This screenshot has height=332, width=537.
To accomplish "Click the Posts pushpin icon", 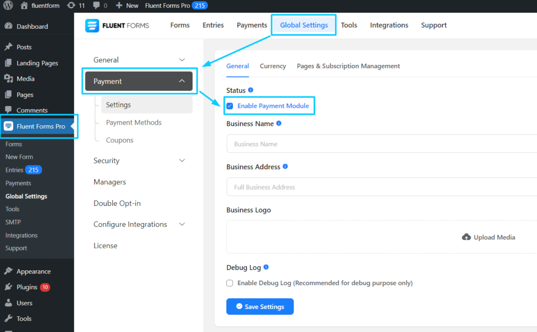I will [x=8, y=47].
